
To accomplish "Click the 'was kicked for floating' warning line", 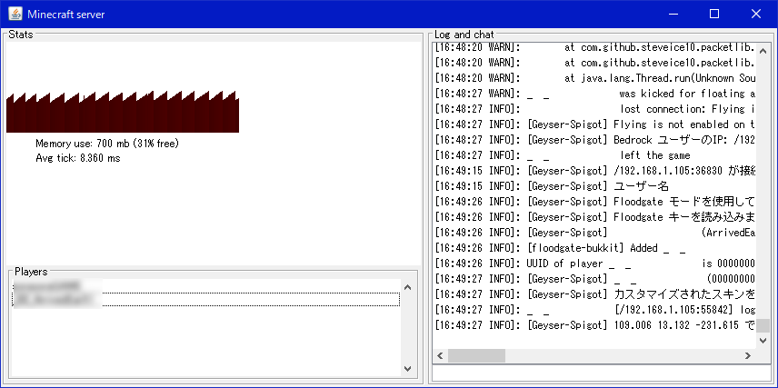I will (x=595, y=94).
